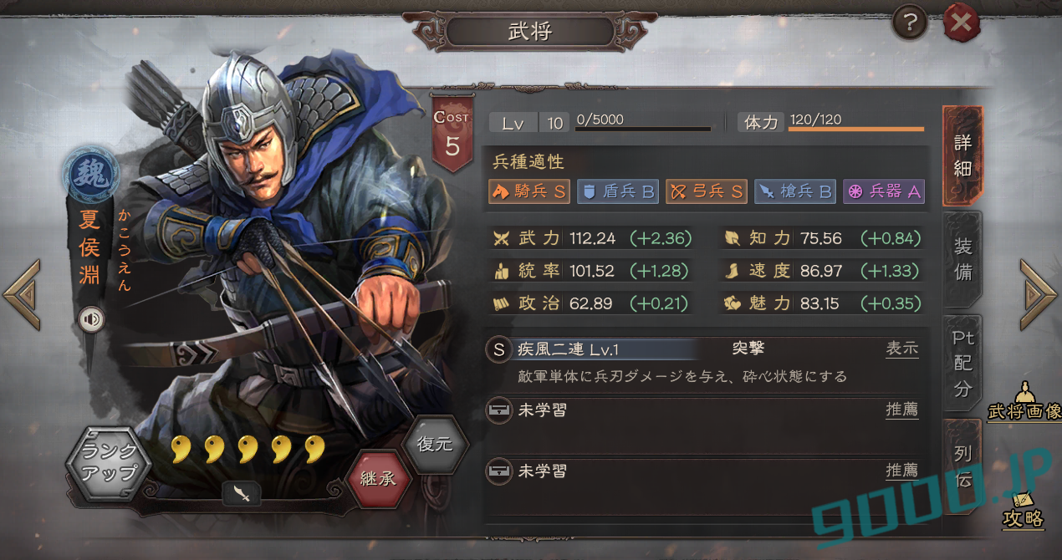
Task: Open 武将画像 portrait icon
Action: (x=1024, y=403)
